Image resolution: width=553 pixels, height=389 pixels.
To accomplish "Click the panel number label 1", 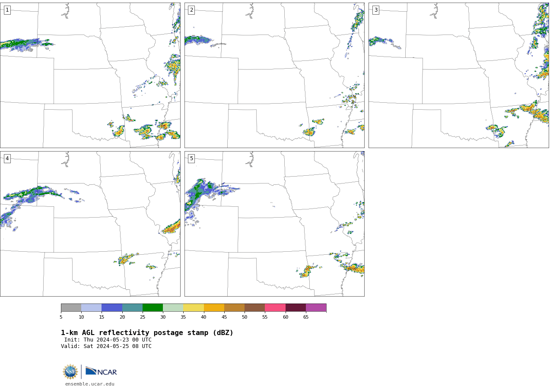I will [x=7, y=10].
